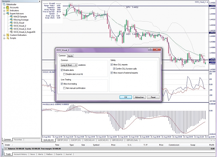Toggle Allow import of external experts checkbox
217x157 pixels.
point(112,73)
